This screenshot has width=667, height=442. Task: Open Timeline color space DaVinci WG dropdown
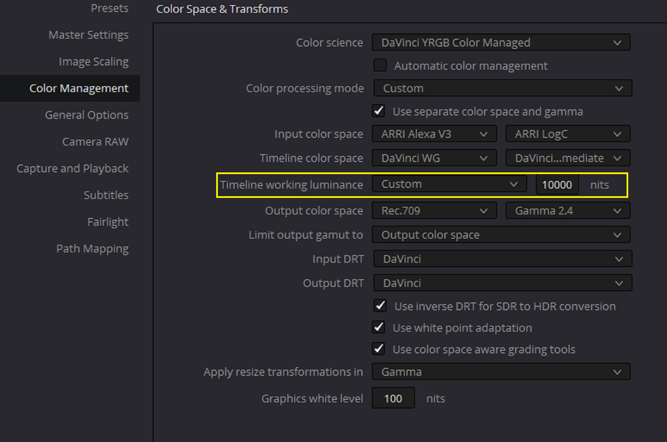(434, 158)
